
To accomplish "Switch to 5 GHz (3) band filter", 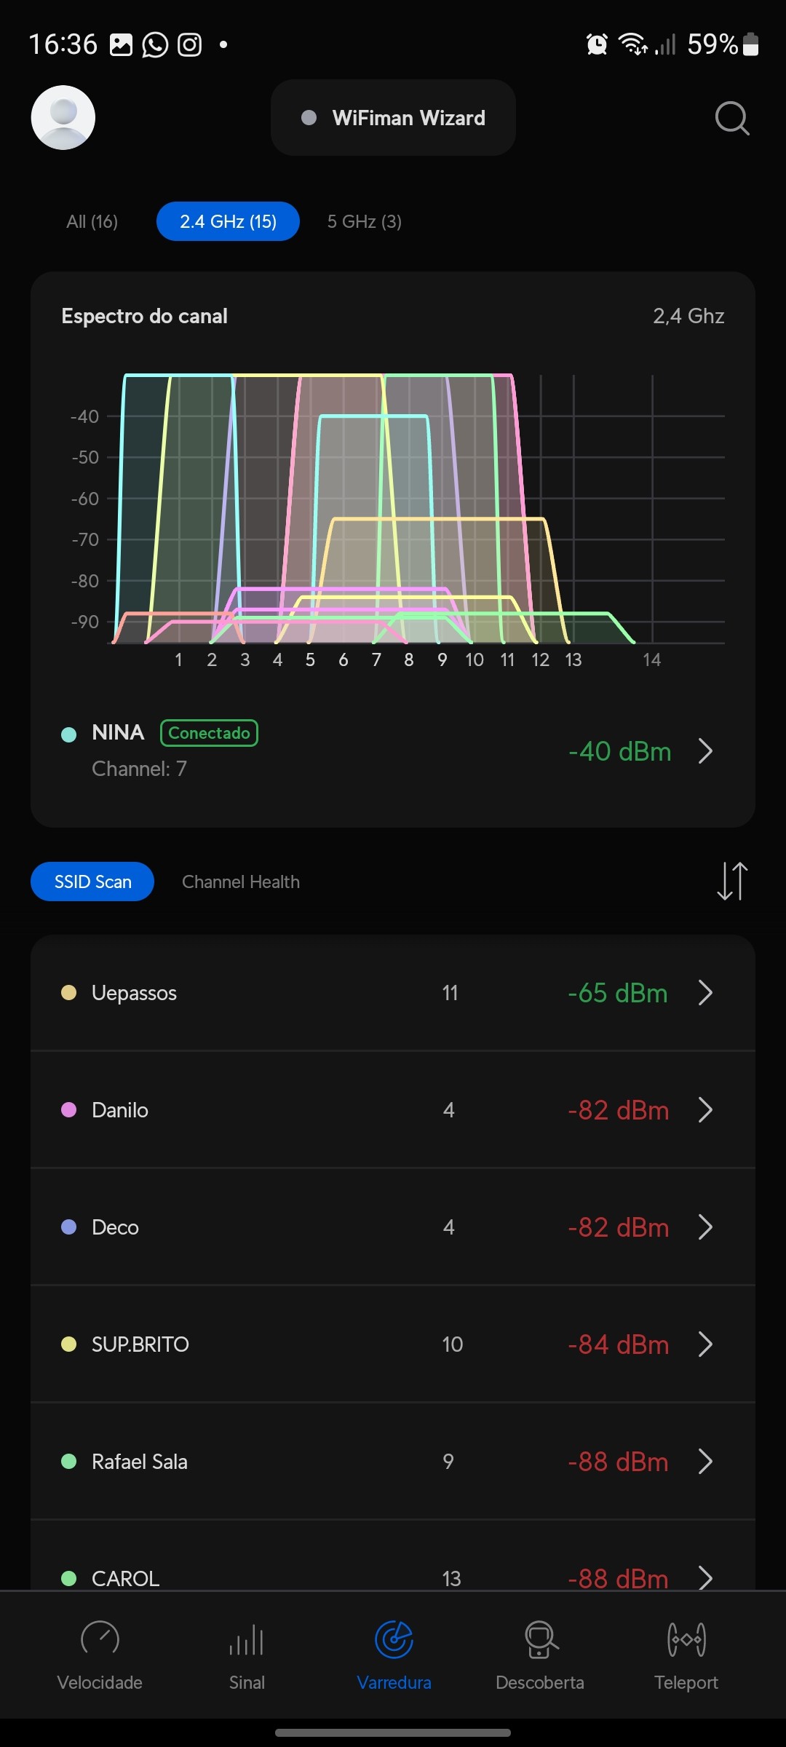I will pyautogui.click(x=365, y=221).
